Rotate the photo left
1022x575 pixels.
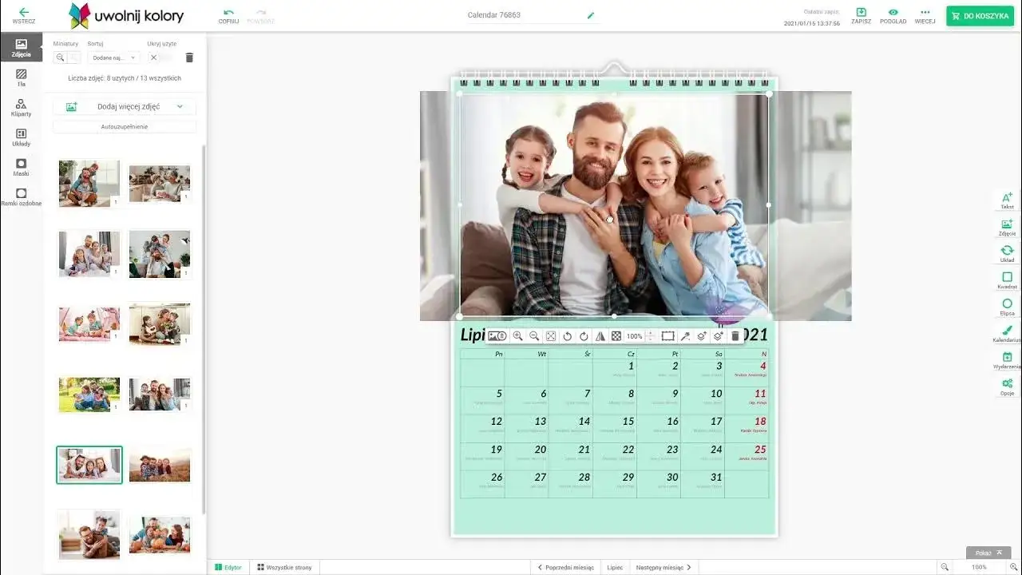pos(567,336)
